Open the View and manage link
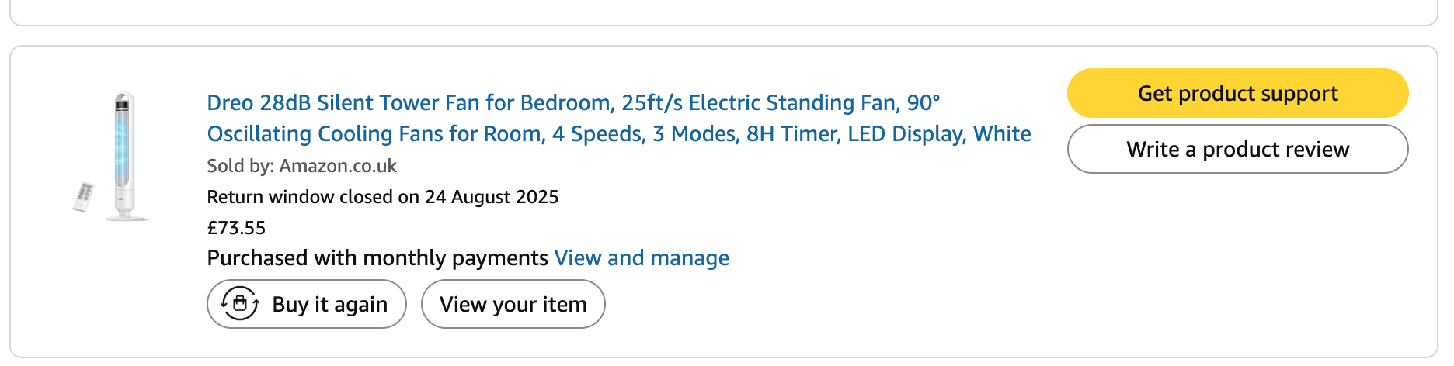The image size is (1454, 366). pos(642,258)
